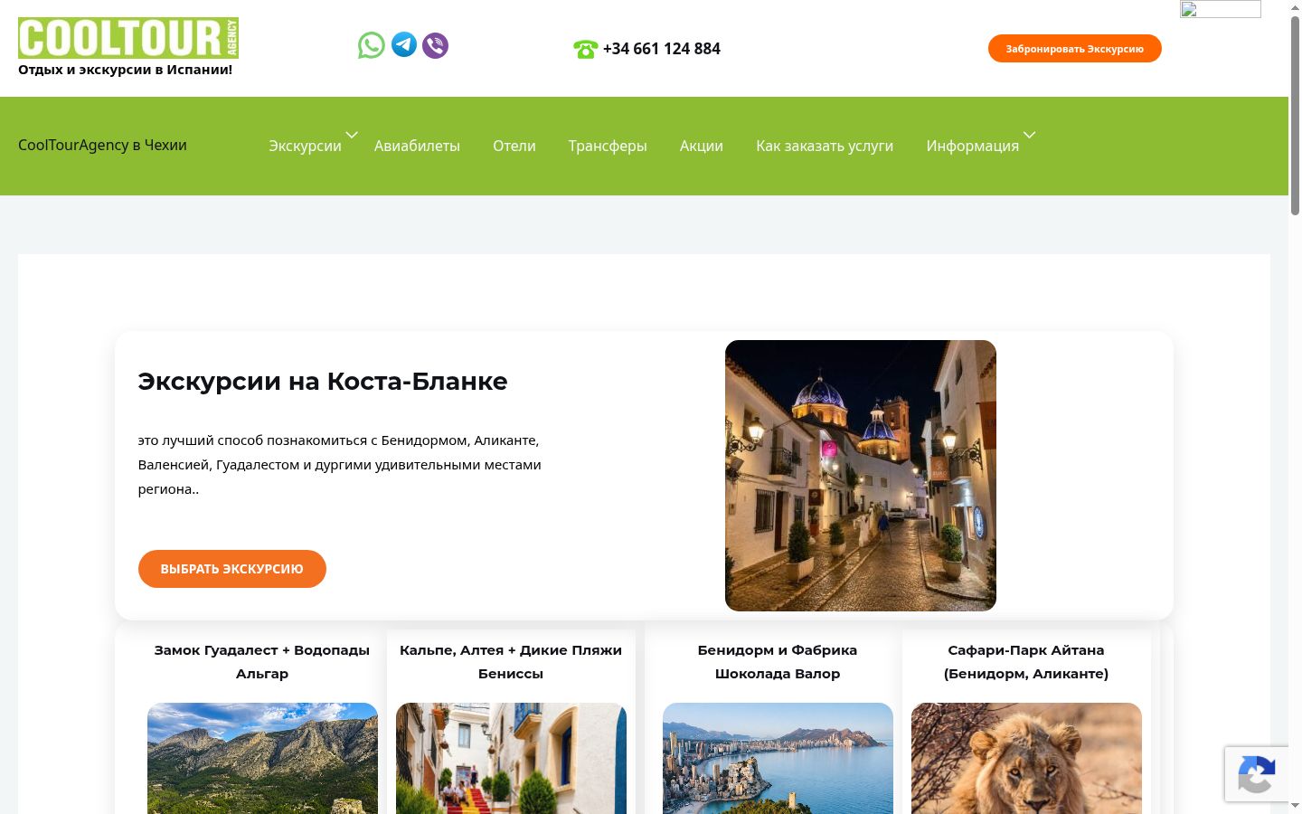Screen dimensions: 1302x814
Task: Open the Информация menu item
Action: tap(972, 146)
